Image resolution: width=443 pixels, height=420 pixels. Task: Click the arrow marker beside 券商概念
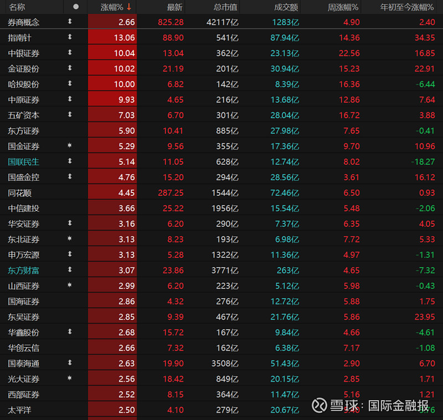click(x=70, y=21)
